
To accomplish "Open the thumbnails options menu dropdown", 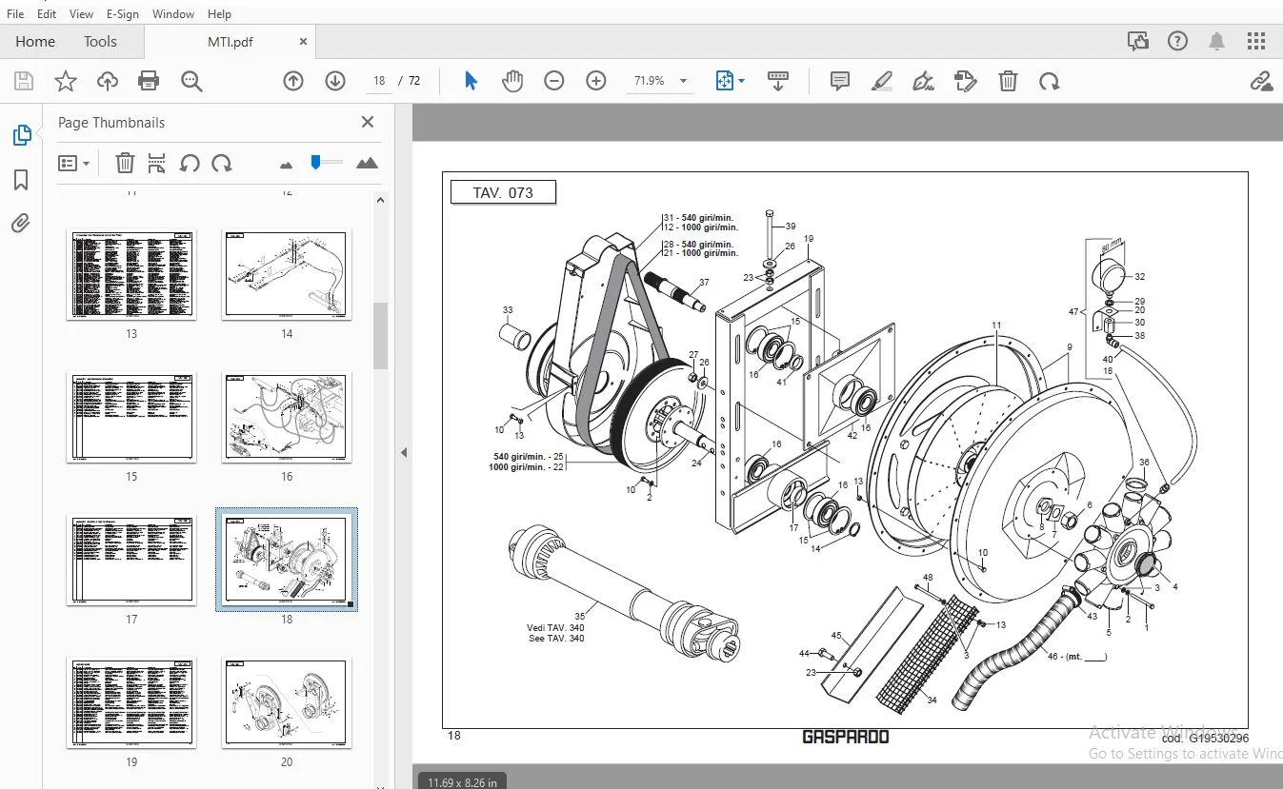I will [x=74, y=164].
